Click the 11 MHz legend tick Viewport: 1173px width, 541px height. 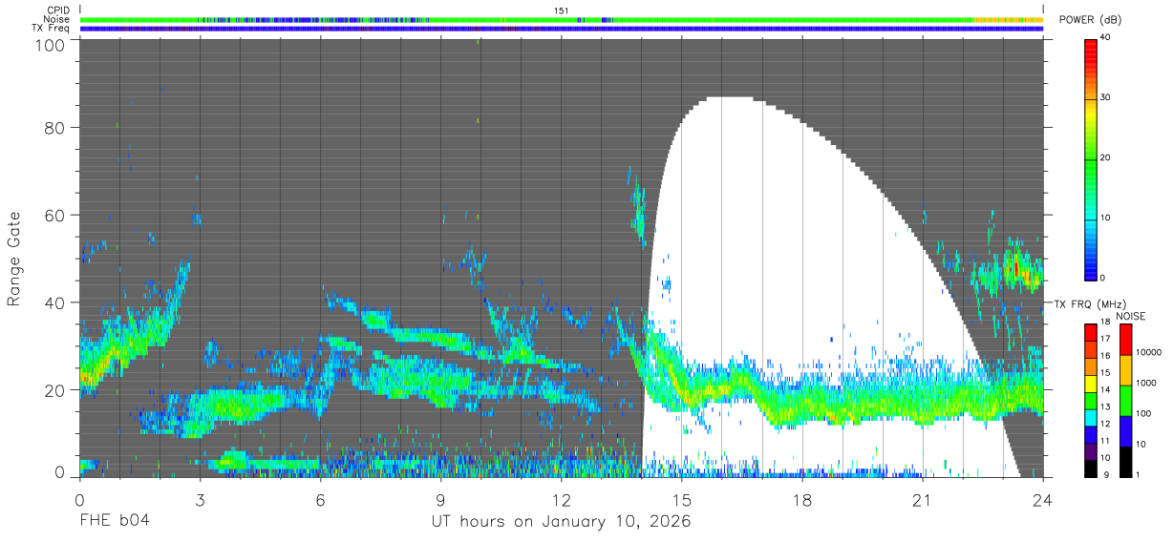tap(1106, 443)
